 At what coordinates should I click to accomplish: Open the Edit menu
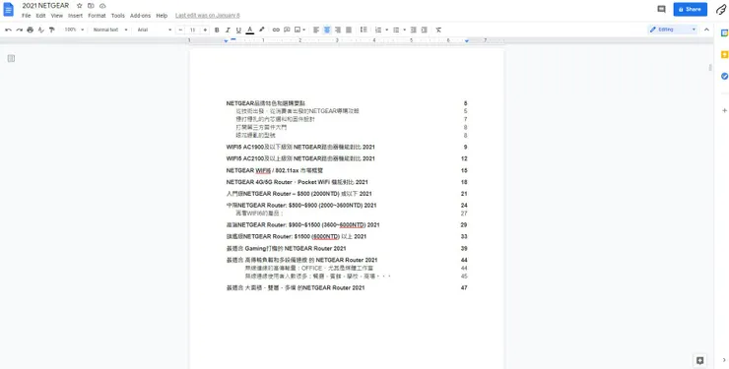[41, 16]
